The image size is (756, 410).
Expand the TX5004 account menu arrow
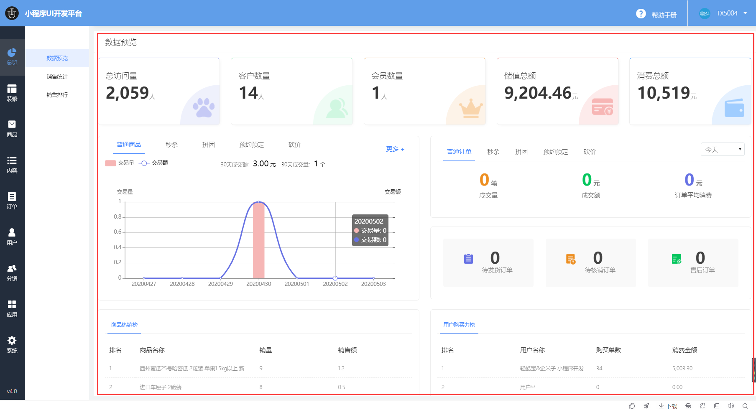(745, 13)
